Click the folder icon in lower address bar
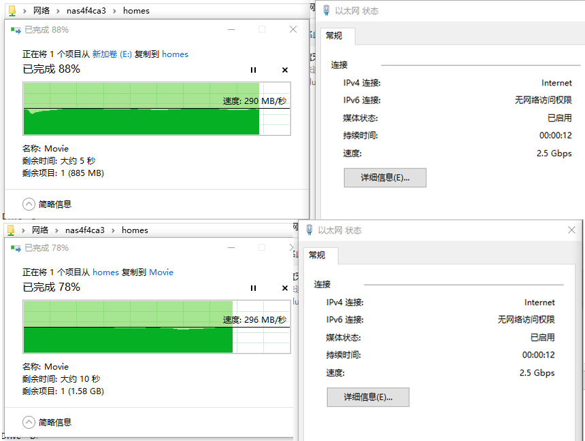585x441 pixels. tap(11, 230)
